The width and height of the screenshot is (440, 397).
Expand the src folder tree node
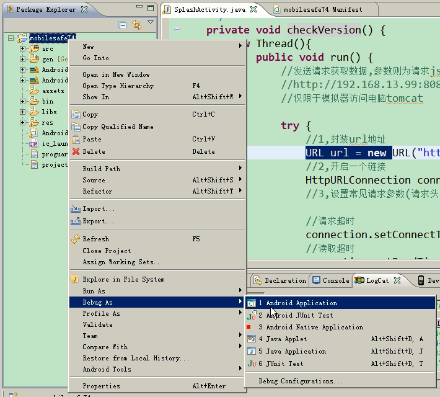click(x=23, y=48)
